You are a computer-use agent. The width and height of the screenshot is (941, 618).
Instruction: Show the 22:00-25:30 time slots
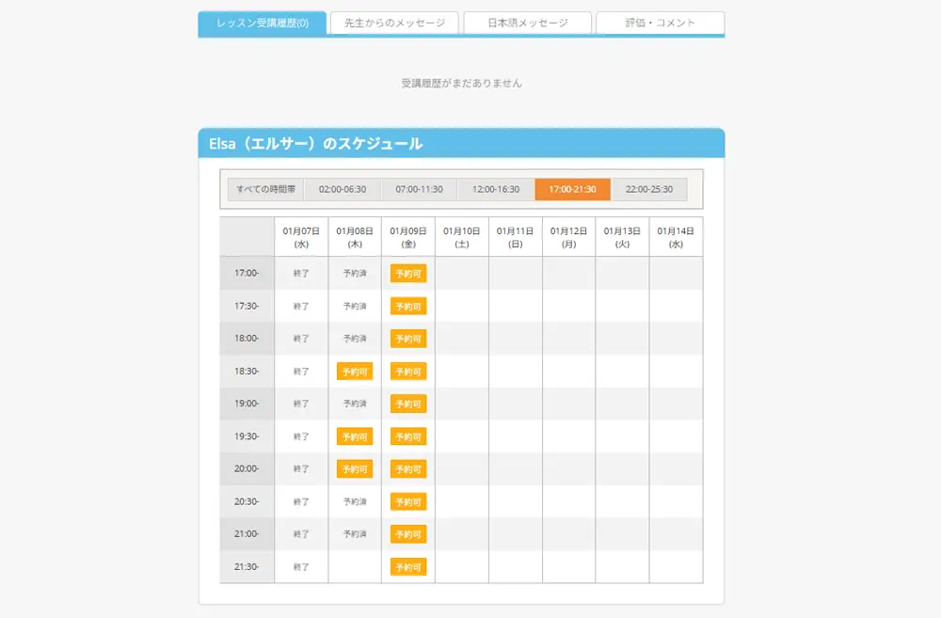click(649, 189)
